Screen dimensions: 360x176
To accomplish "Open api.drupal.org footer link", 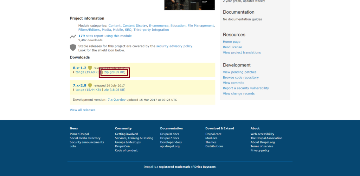I will pos(170,146).
